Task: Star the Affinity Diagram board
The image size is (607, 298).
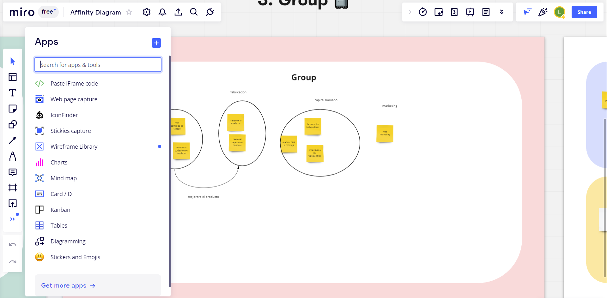Action: [129, 12]
